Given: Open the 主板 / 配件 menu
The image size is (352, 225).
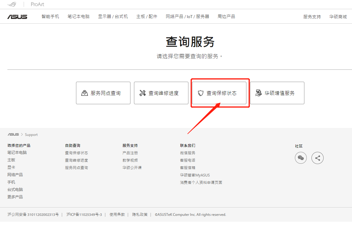Looking at the screenshot, I should pos(147,17).
